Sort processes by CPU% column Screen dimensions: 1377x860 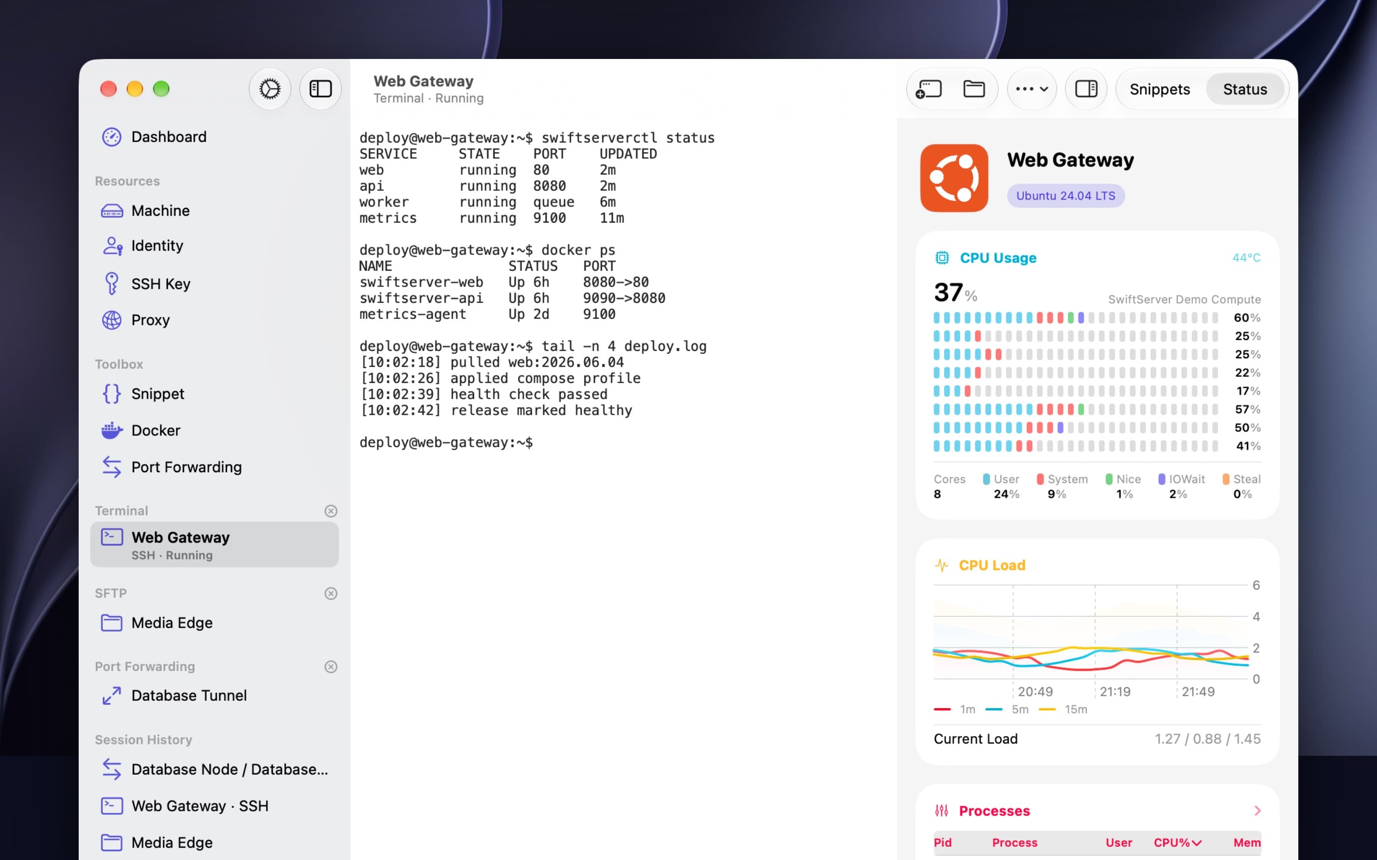(x=1177, y=842)
